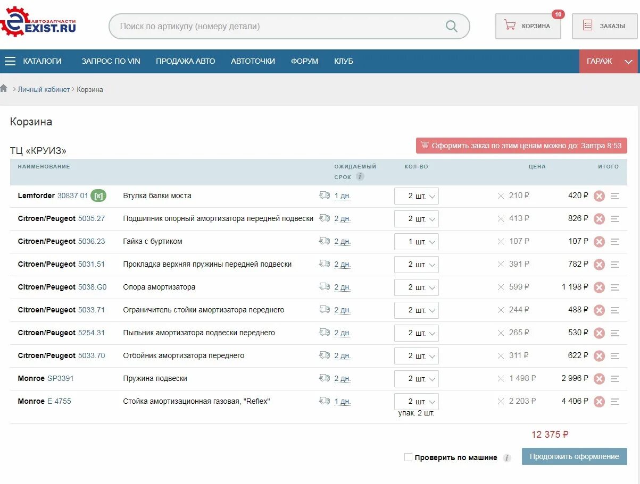Screen dimensions: 640x484
Task: Click delivery truck icon for Пружина подвески
Action: [325, 378]
